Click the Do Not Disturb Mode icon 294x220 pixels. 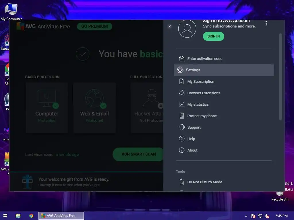click(181, 182)
